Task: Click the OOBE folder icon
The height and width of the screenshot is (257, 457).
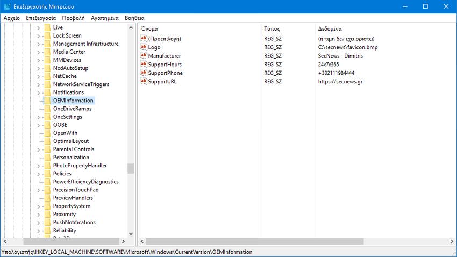Action: coord(47,125)
